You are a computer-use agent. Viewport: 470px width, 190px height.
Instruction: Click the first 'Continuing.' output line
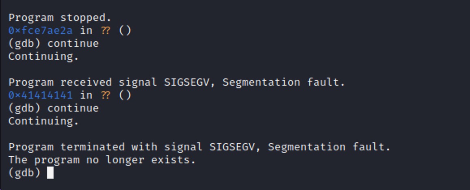pos(43,57)
